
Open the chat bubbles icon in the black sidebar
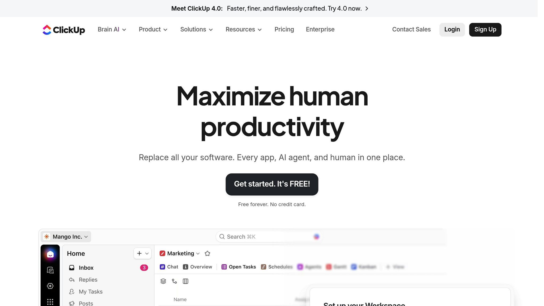(x=50, y=270)
